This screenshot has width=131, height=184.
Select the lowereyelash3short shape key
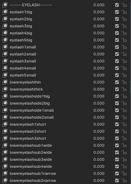coord(28,138)
